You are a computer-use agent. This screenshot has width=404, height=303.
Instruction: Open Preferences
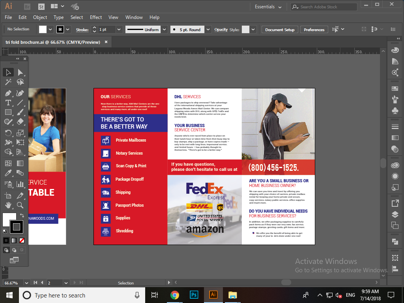coord(315,29)
